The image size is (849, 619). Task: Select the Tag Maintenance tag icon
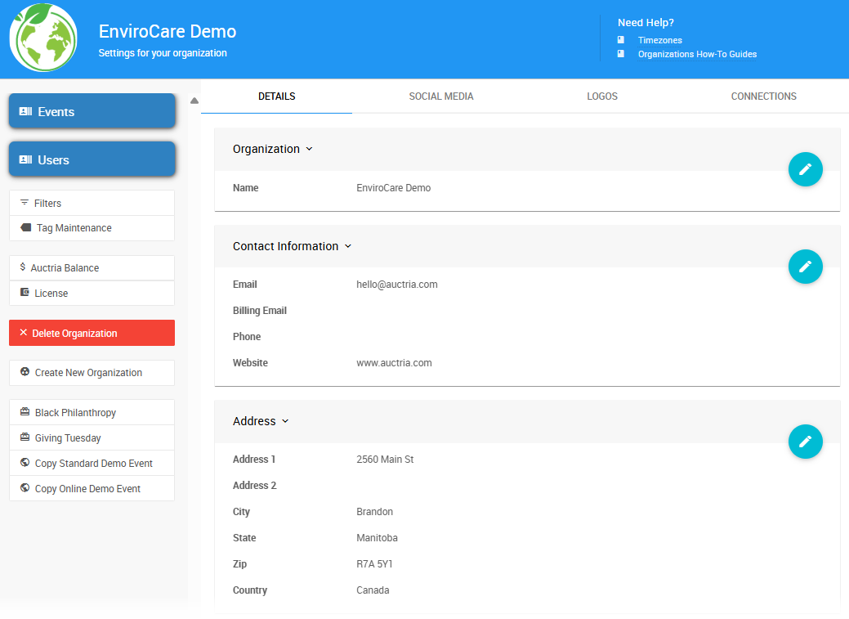26,227
